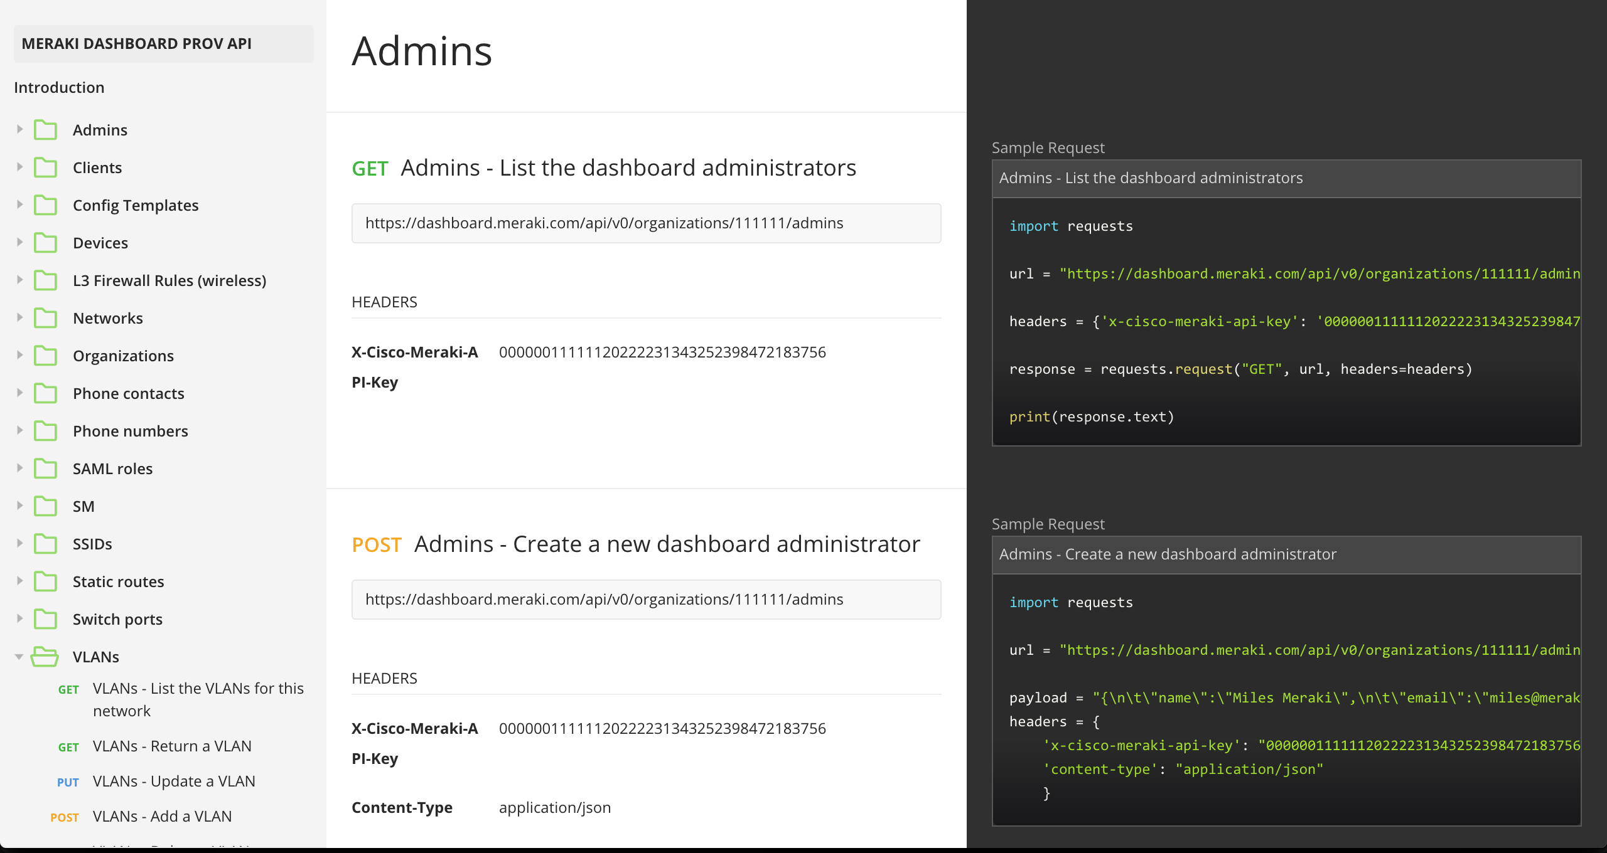
Task: Open VLANs - Update a VLAN request
Action: tap(174, 781)
